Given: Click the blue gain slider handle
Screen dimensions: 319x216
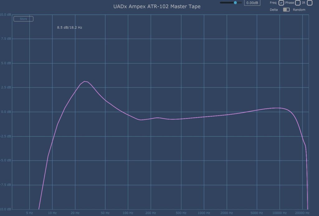Looking at the screenshot, I should click(235, 2).
